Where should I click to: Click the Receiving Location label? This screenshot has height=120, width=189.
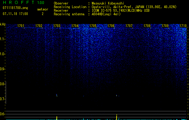pyautogui.click(x=70, y=7)
